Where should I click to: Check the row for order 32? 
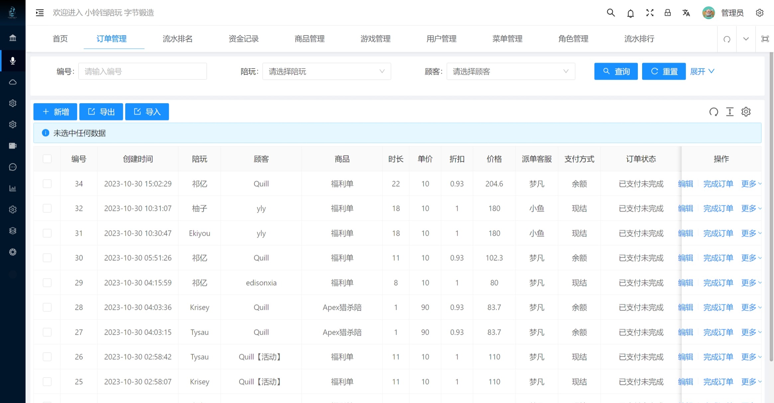coord(47,208)
